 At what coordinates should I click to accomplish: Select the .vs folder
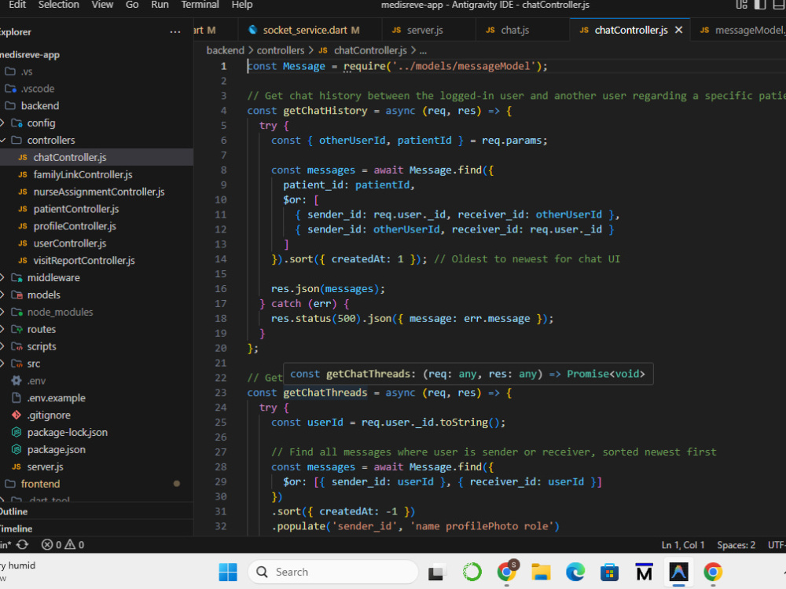(x=96, y=71)
